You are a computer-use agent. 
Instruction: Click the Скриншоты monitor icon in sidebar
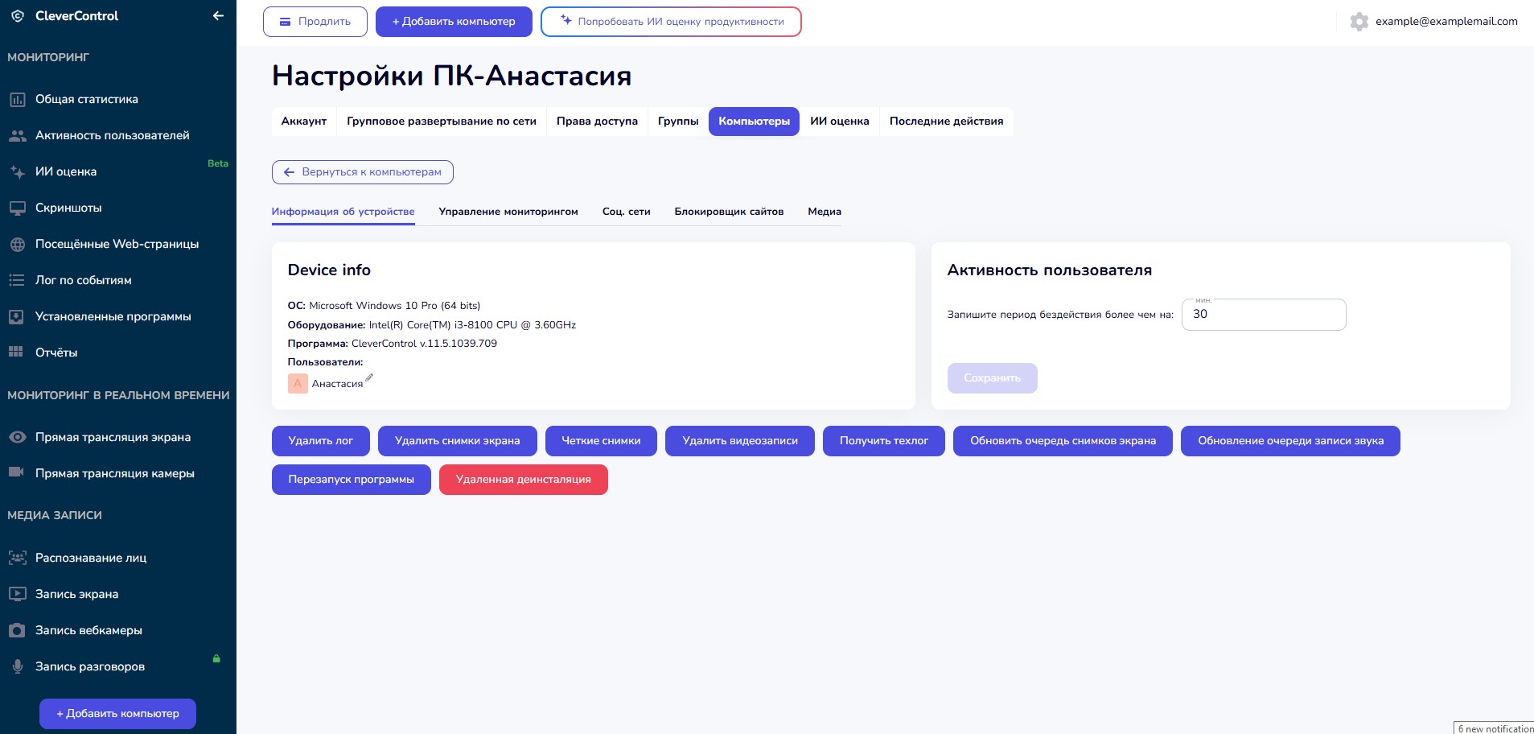pos(17,208)
